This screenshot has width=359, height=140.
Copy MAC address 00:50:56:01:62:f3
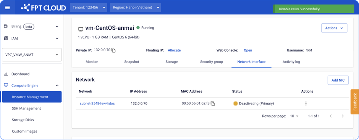click(x=213, y=104)
